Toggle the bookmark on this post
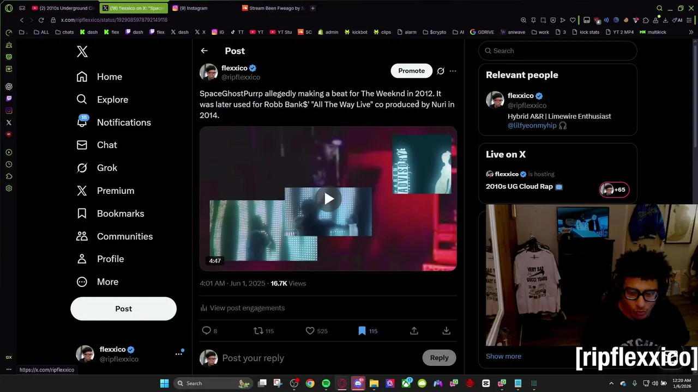698x392 pixels. (x=362, y=330)
